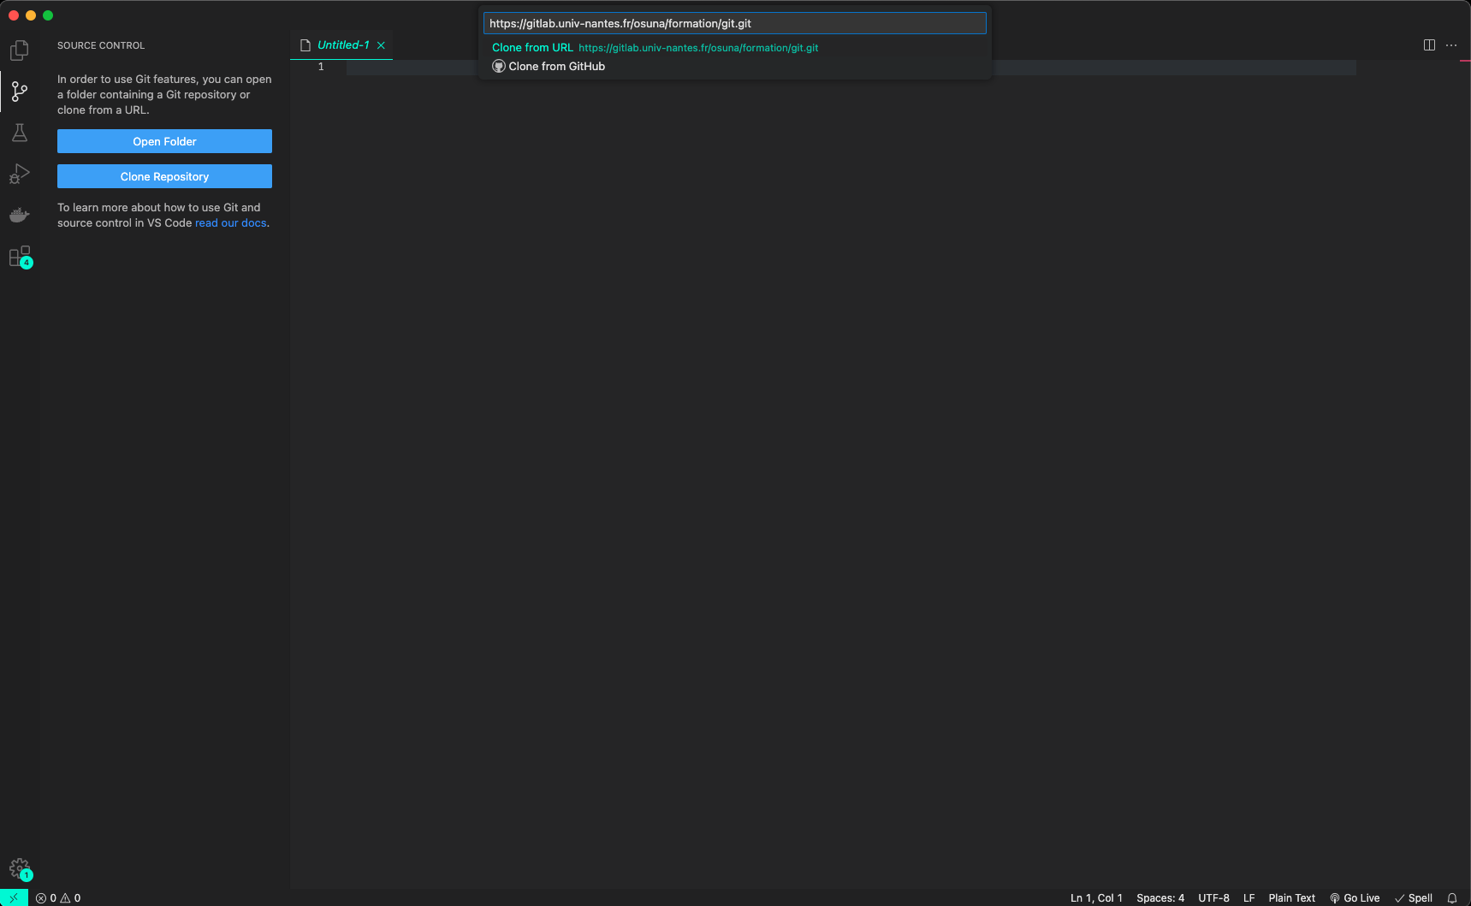Click the Clone Repository button
Image resolution: width=1471 pixels, height=906 pixels.
[x=164, y=176]
